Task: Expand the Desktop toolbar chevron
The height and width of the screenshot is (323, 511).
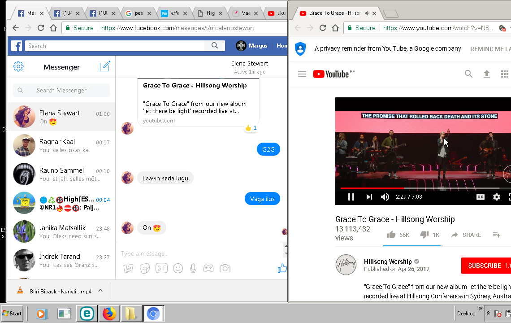Action: 481,308
